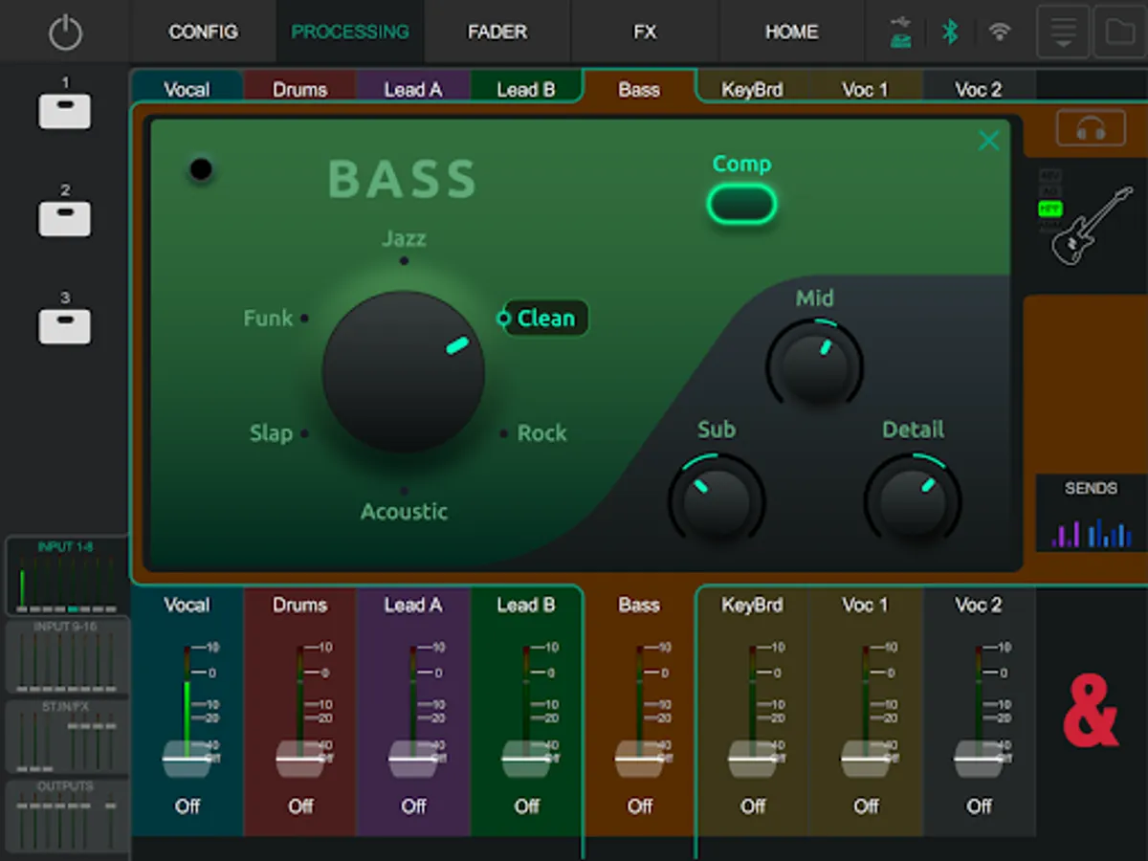Select the Acoustic bass mode

(404, 512)
